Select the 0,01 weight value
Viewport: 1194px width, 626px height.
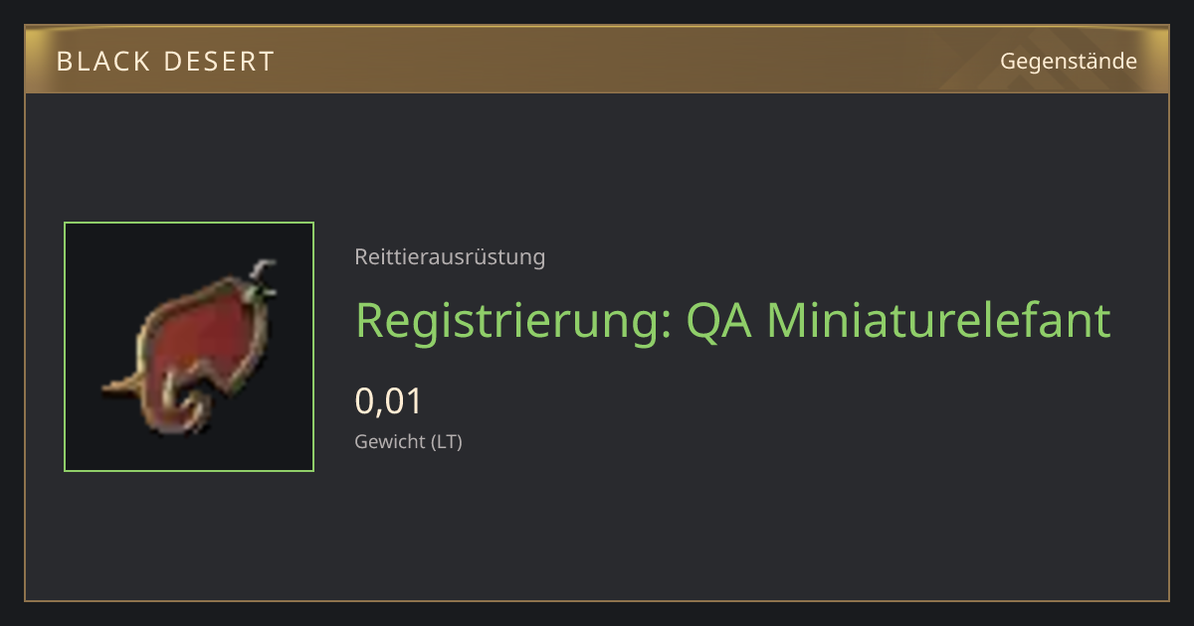coord(389,401)
